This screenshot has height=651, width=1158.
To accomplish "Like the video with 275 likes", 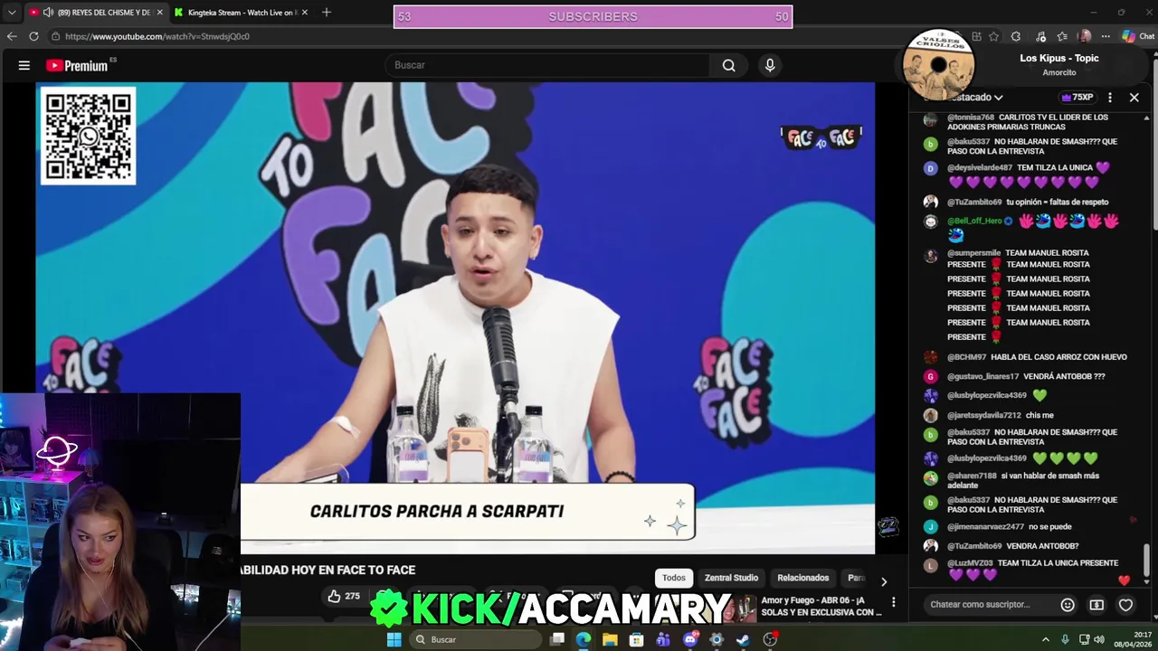I will (344, 596).
